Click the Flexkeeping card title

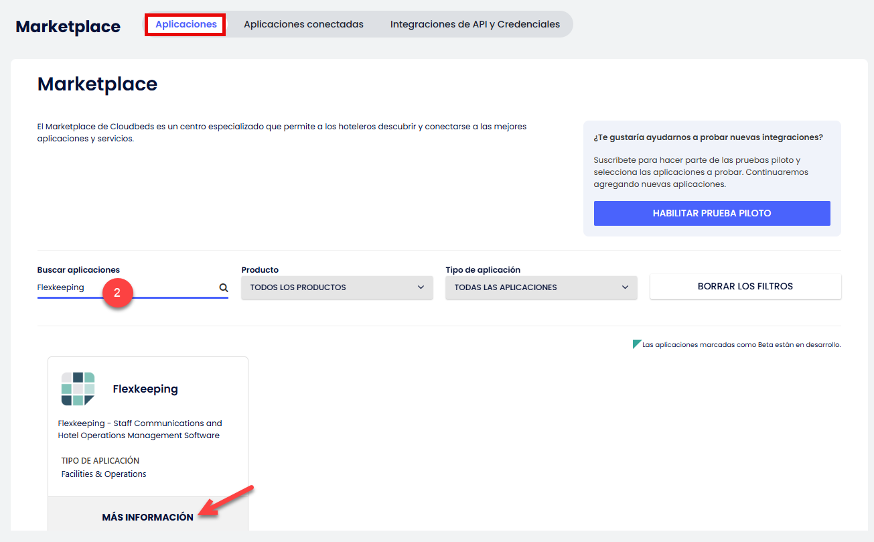tap(145, 389)
